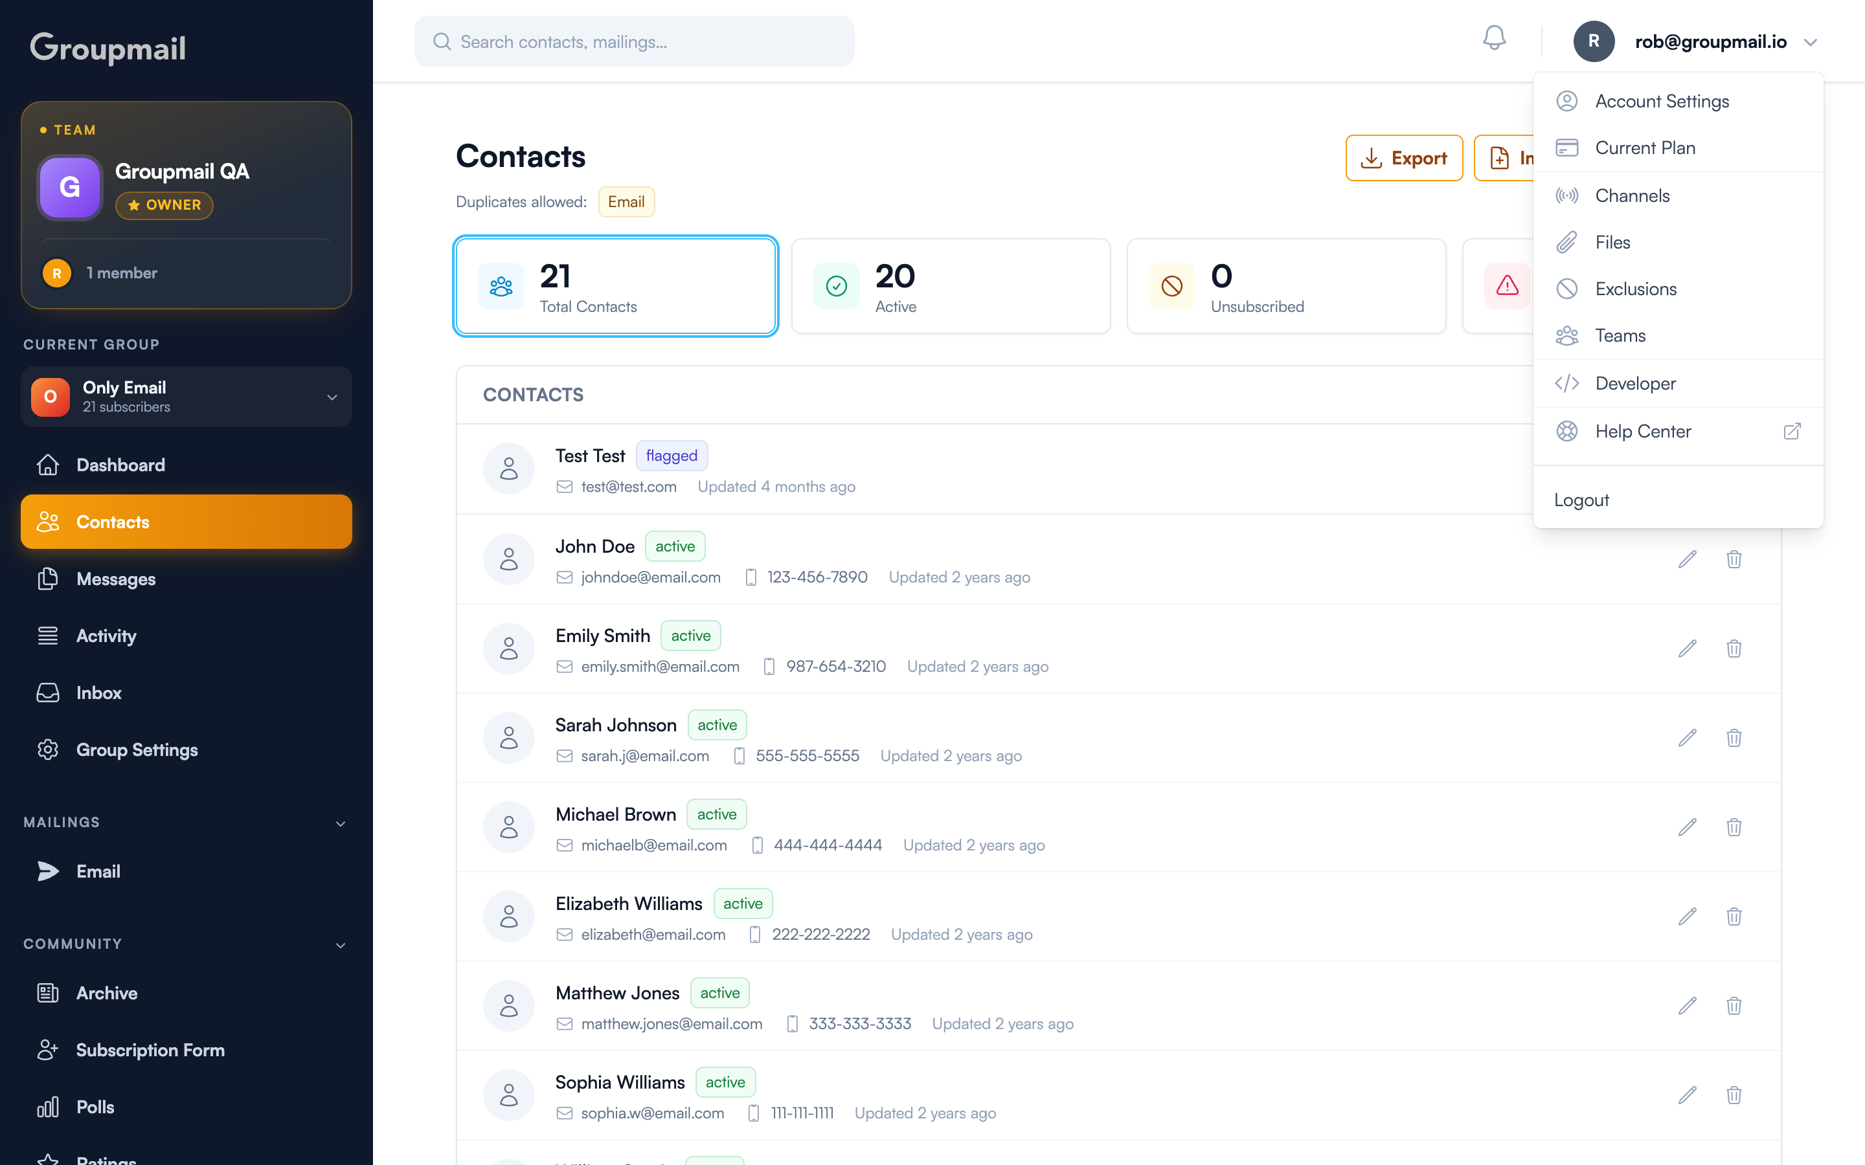Image resolution: width=1865 pixels, height=1165 pixels.
Task: Delete the Michael Brown contact
Action: [1733, 828]
